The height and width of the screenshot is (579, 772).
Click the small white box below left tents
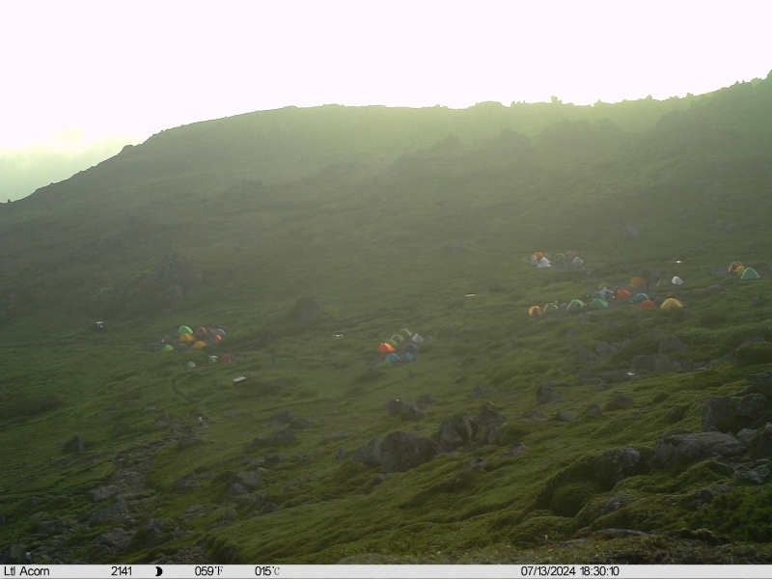click(x=239, y=380)
